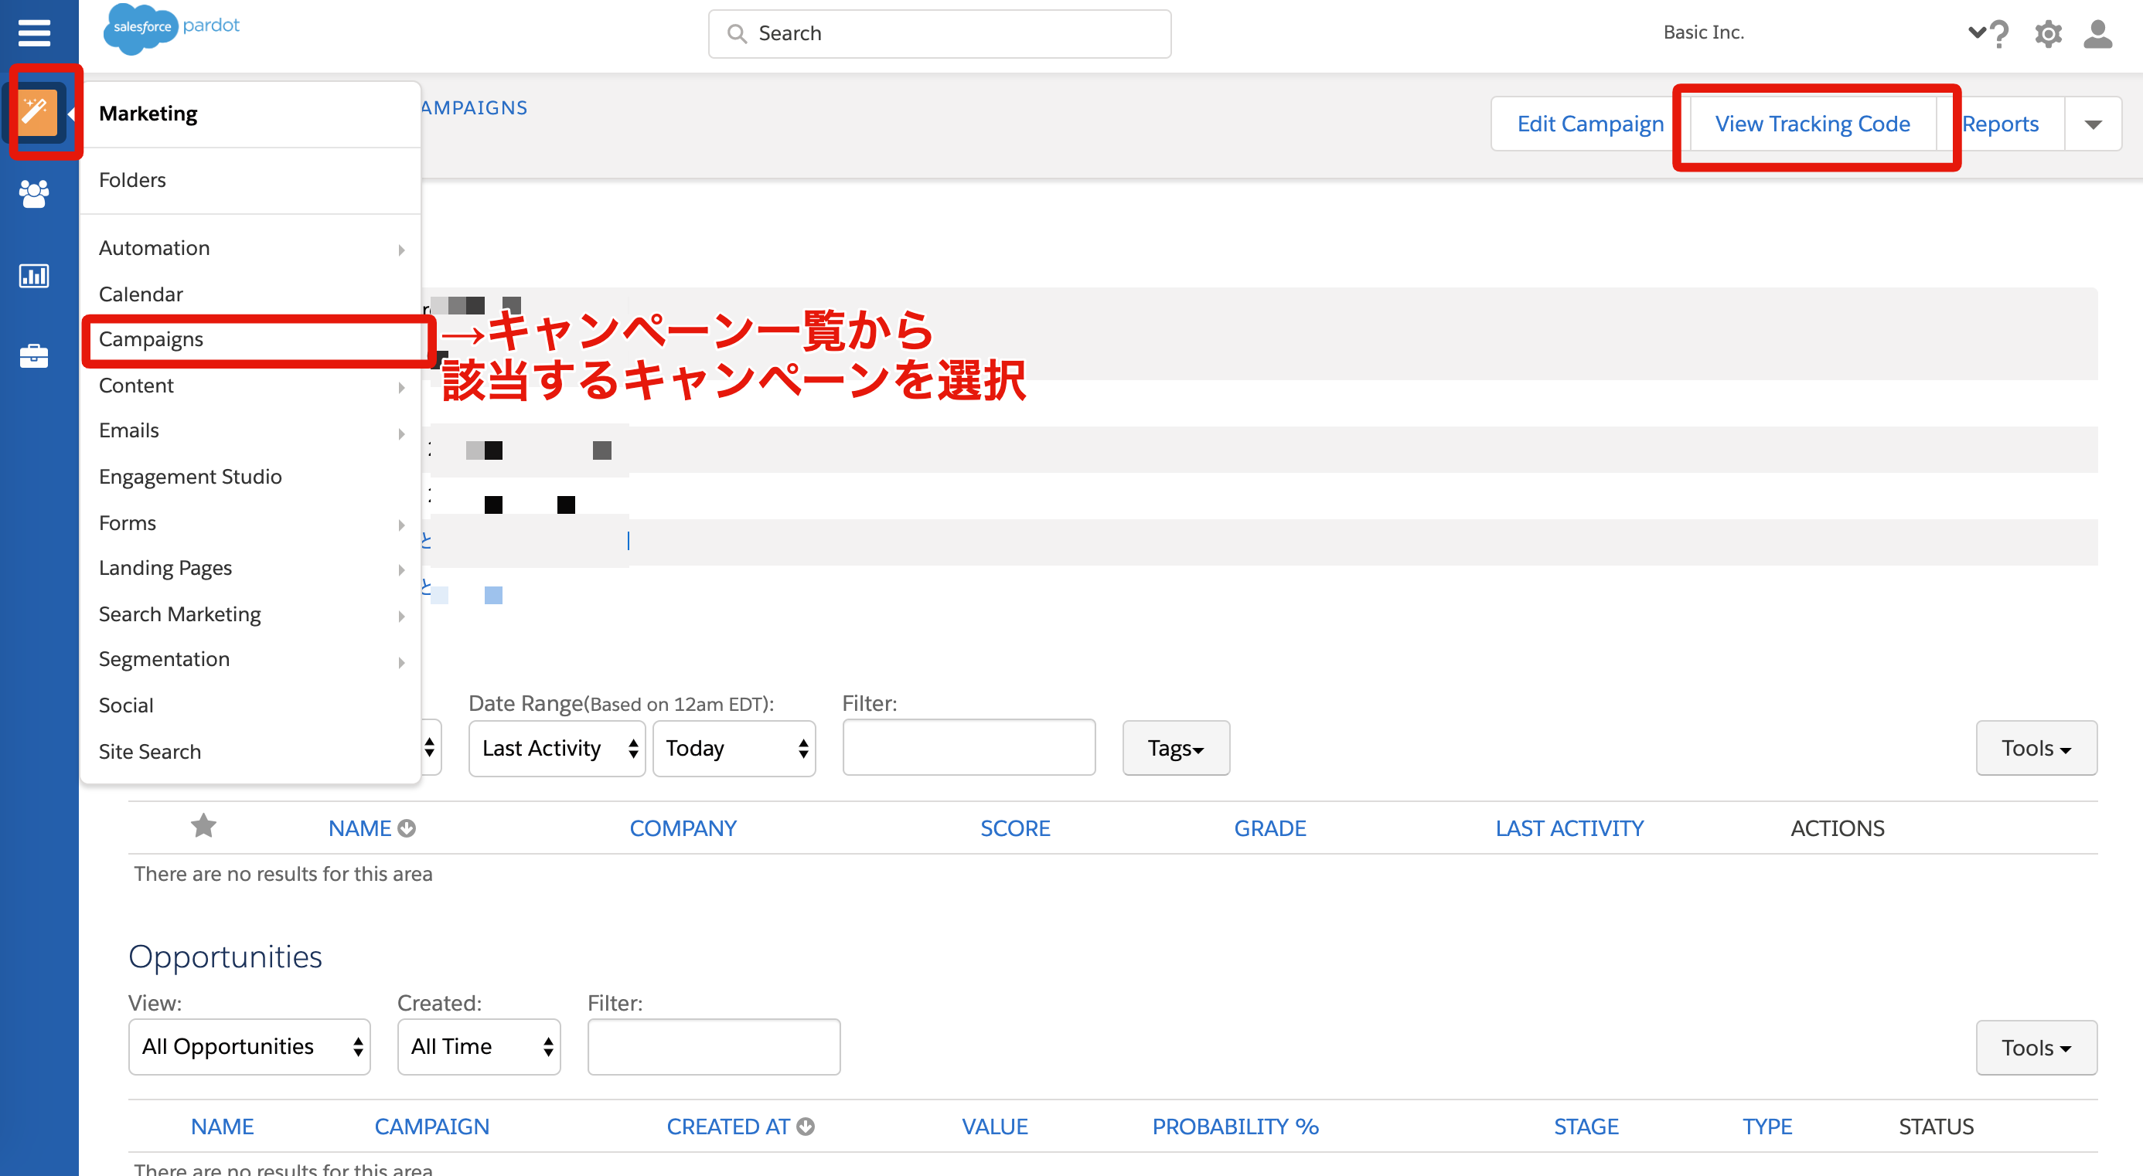Sort opportunities by NAME column
This screenshot has width=2143, height=1176.
pos(222,1126)
